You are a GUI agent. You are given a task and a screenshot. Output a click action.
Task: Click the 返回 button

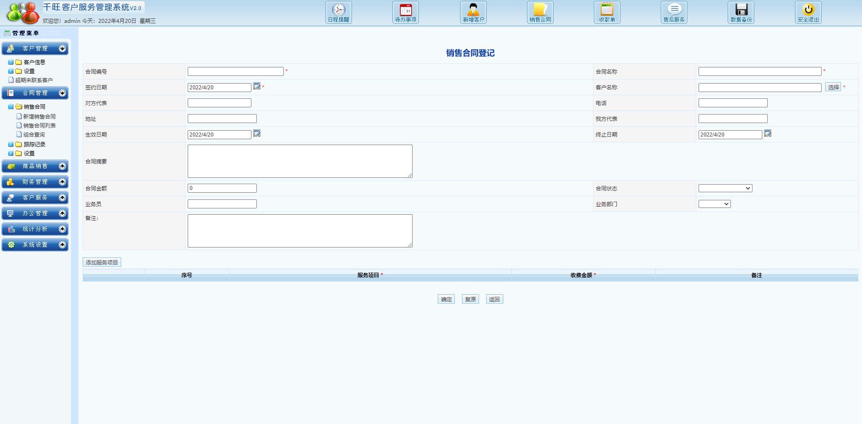coord(494,299)
